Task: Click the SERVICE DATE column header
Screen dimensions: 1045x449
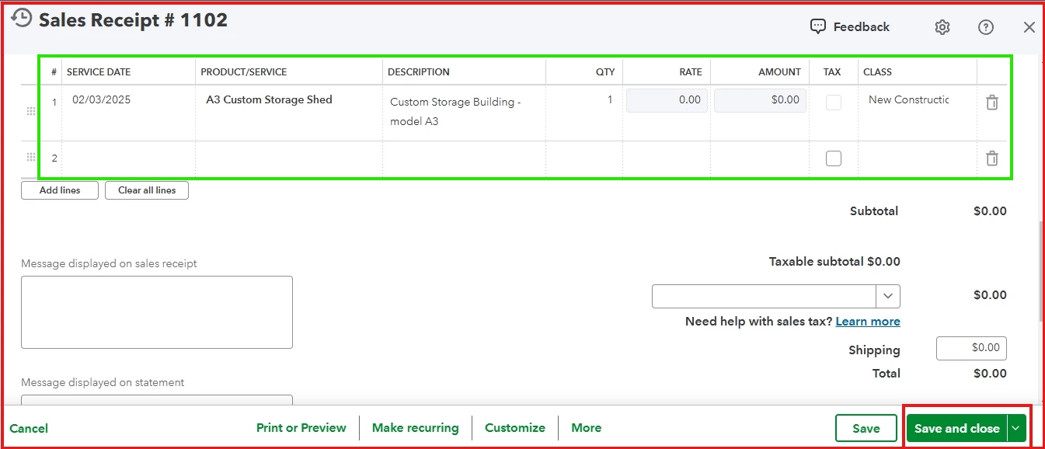Action: pyautogui.click(x=99, y=72)
